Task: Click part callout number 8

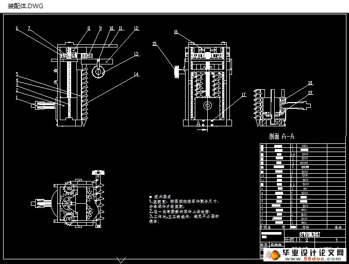Action: (89, 28)
